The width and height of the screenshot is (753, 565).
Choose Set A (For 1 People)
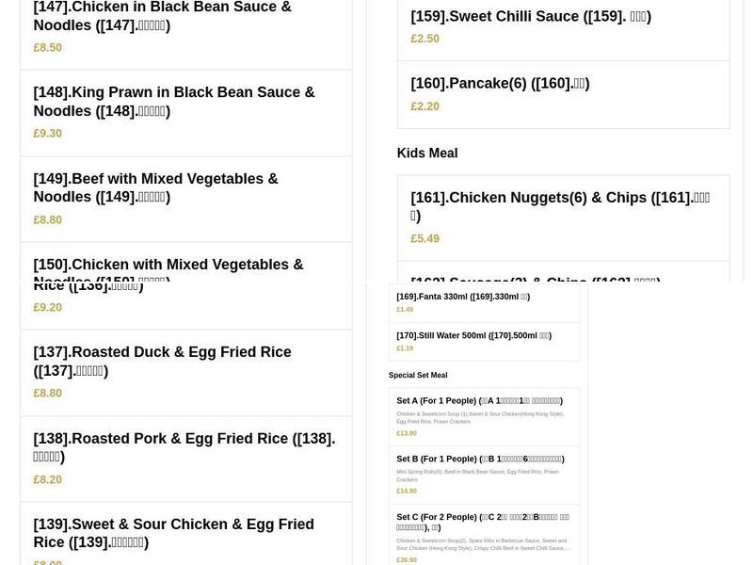pos(480,400)
